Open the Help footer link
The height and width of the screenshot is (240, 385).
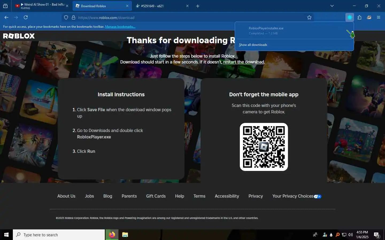[x=179, y=196]
